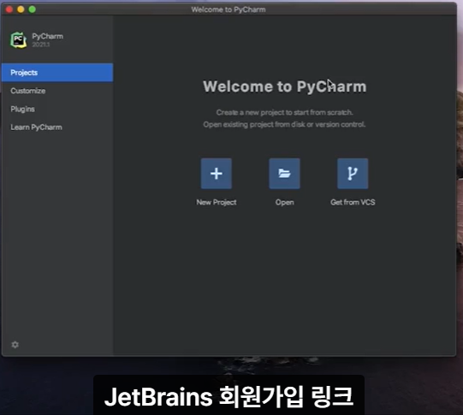Click the 'Open existing project from disk' line
This screenshot has height=415, width=463.
(x=284, y=125)
